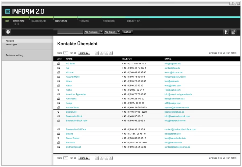Open the American Typewriter contact link
Image resolution: width=242 pixels, height=167 pixels.
[76, 95]
